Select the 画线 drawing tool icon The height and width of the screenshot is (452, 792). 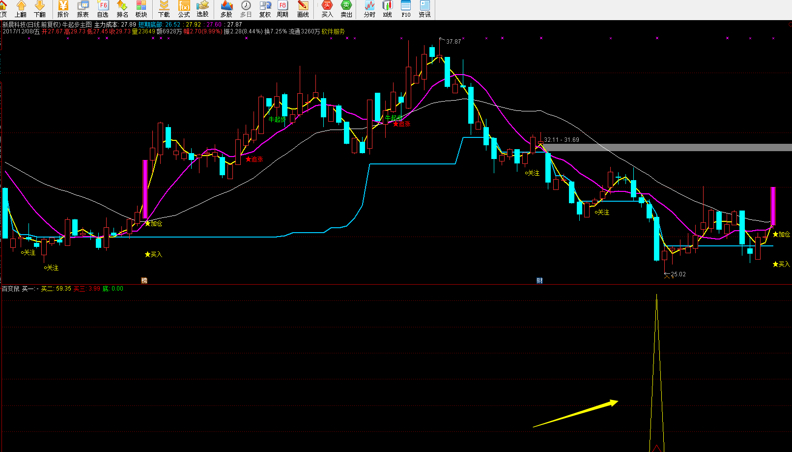pyautogui.click(x=303, y=9)
